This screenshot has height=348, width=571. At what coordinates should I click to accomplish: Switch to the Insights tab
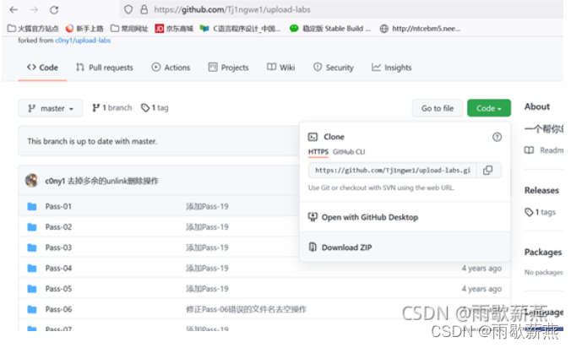pos(391,68)
